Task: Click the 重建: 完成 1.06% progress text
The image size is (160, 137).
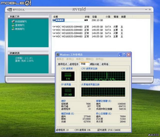Action: click(24, 61)
